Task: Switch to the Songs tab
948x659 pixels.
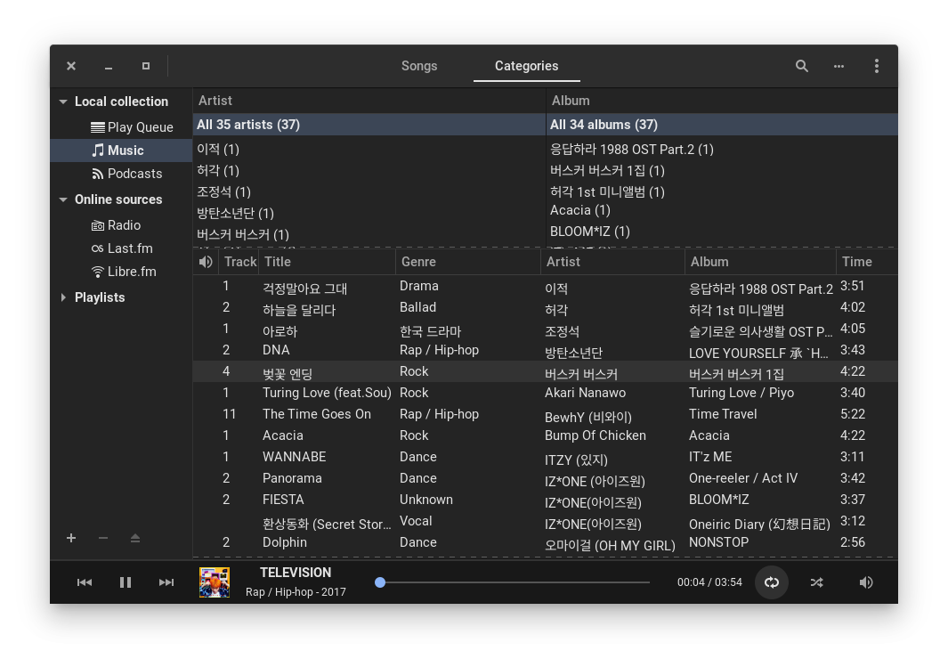Action: (419, 66)
